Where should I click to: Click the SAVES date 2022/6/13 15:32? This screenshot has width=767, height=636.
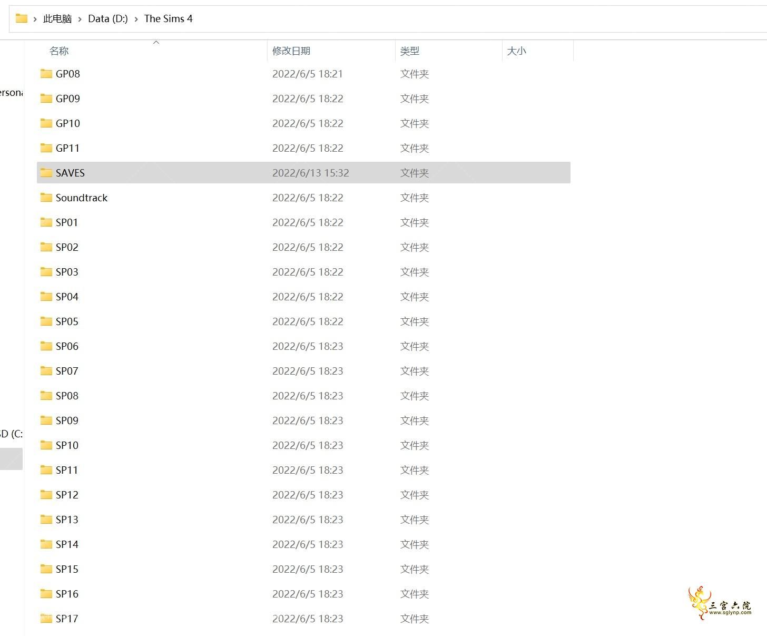pos(311,173)
